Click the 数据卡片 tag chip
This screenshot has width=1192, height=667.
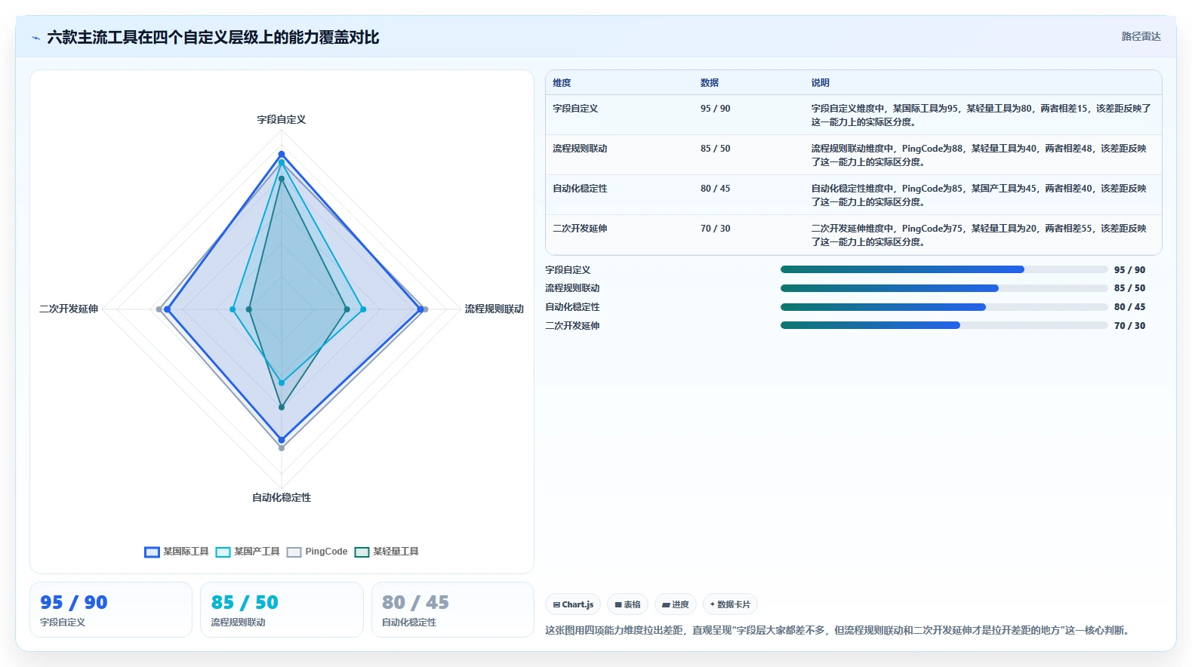pos(730,604)
